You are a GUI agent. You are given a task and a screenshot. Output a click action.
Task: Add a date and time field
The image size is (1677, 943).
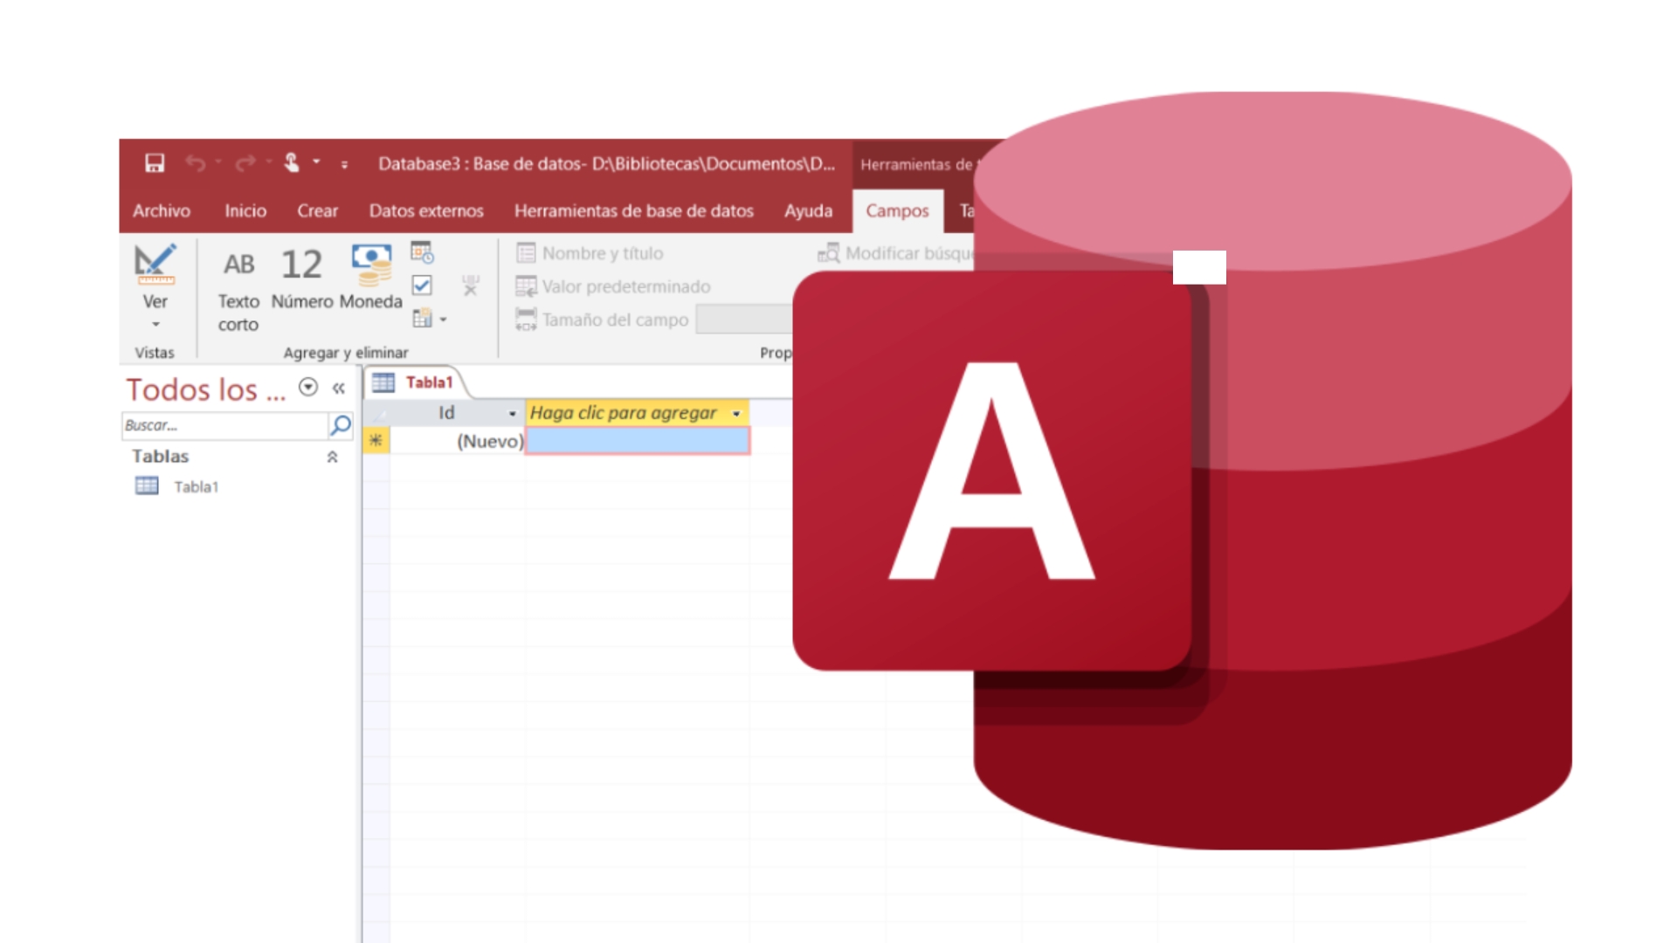pyautogui.click(x=422, y=252)
